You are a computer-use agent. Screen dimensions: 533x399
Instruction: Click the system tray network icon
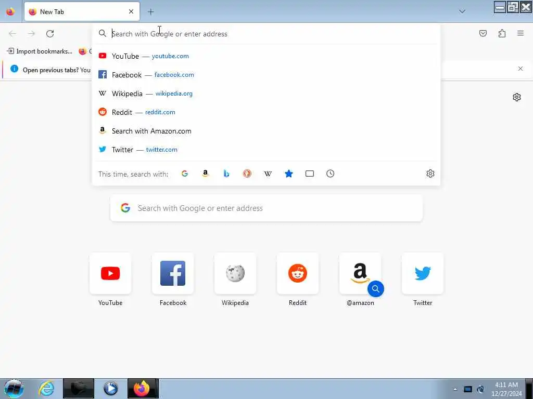tap(468, 389)
